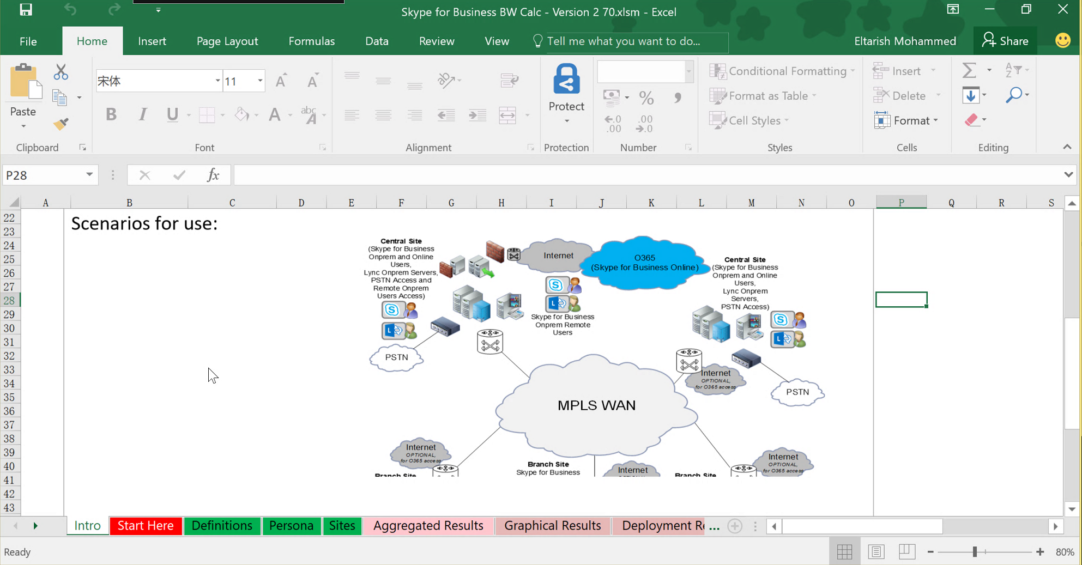Expand the formula bar
This screenshot has height=565, width=1082.
tap(1068, 175)
